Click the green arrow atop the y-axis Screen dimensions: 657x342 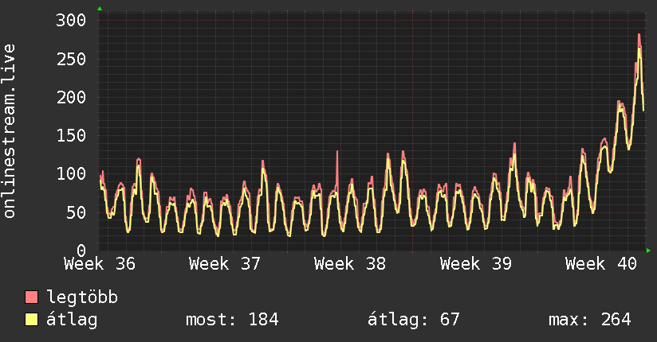pos(100,9)
